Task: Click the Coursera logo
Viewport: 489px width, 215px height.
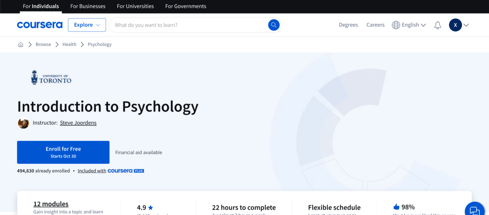Action: [39, 25]
